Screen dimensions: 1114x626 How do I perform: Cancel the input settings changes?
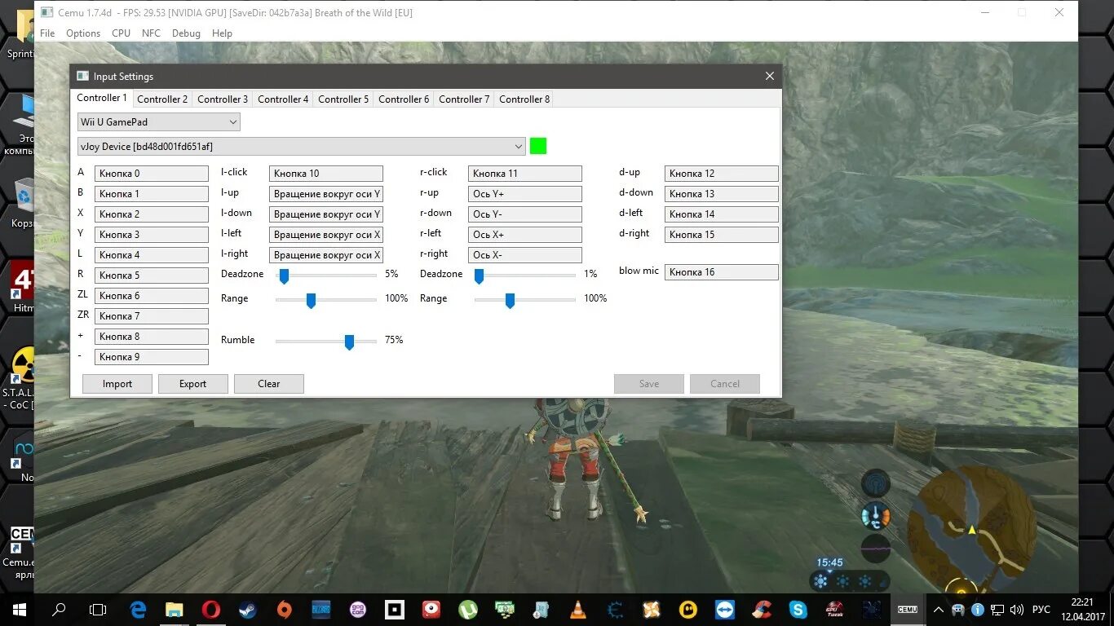725,384
